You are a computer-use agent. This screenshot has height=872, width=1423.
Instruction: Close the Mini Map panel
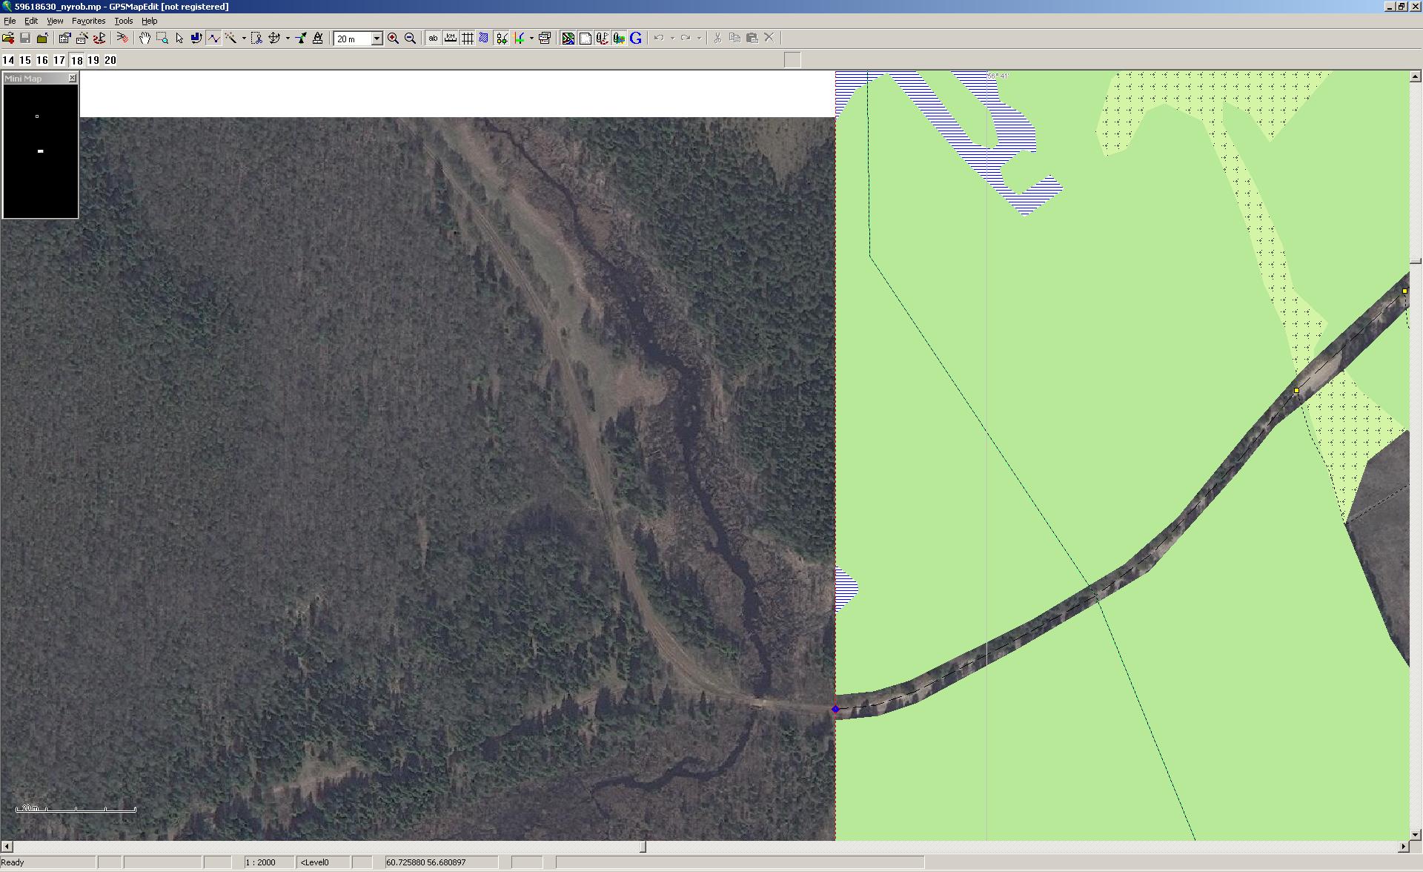72,78
